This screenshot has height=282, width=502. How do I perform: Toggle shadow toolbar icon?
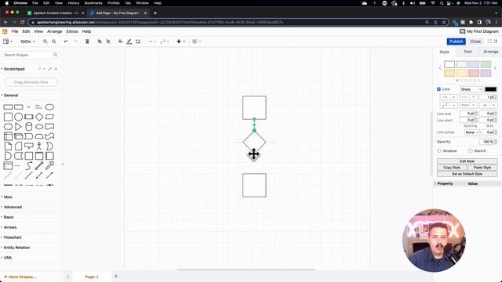pyautogui.click(x=138, y=42)
